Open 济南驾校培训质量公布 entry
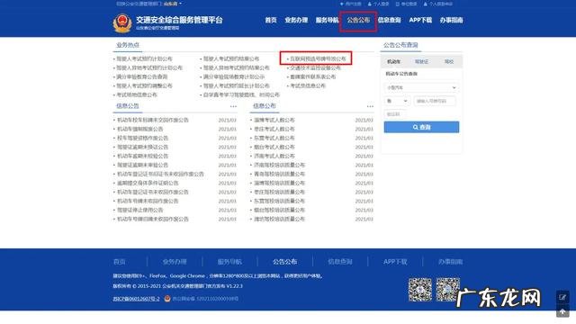Screen dimensions: 576x324 pyautogui.click(x=280, y=165)
